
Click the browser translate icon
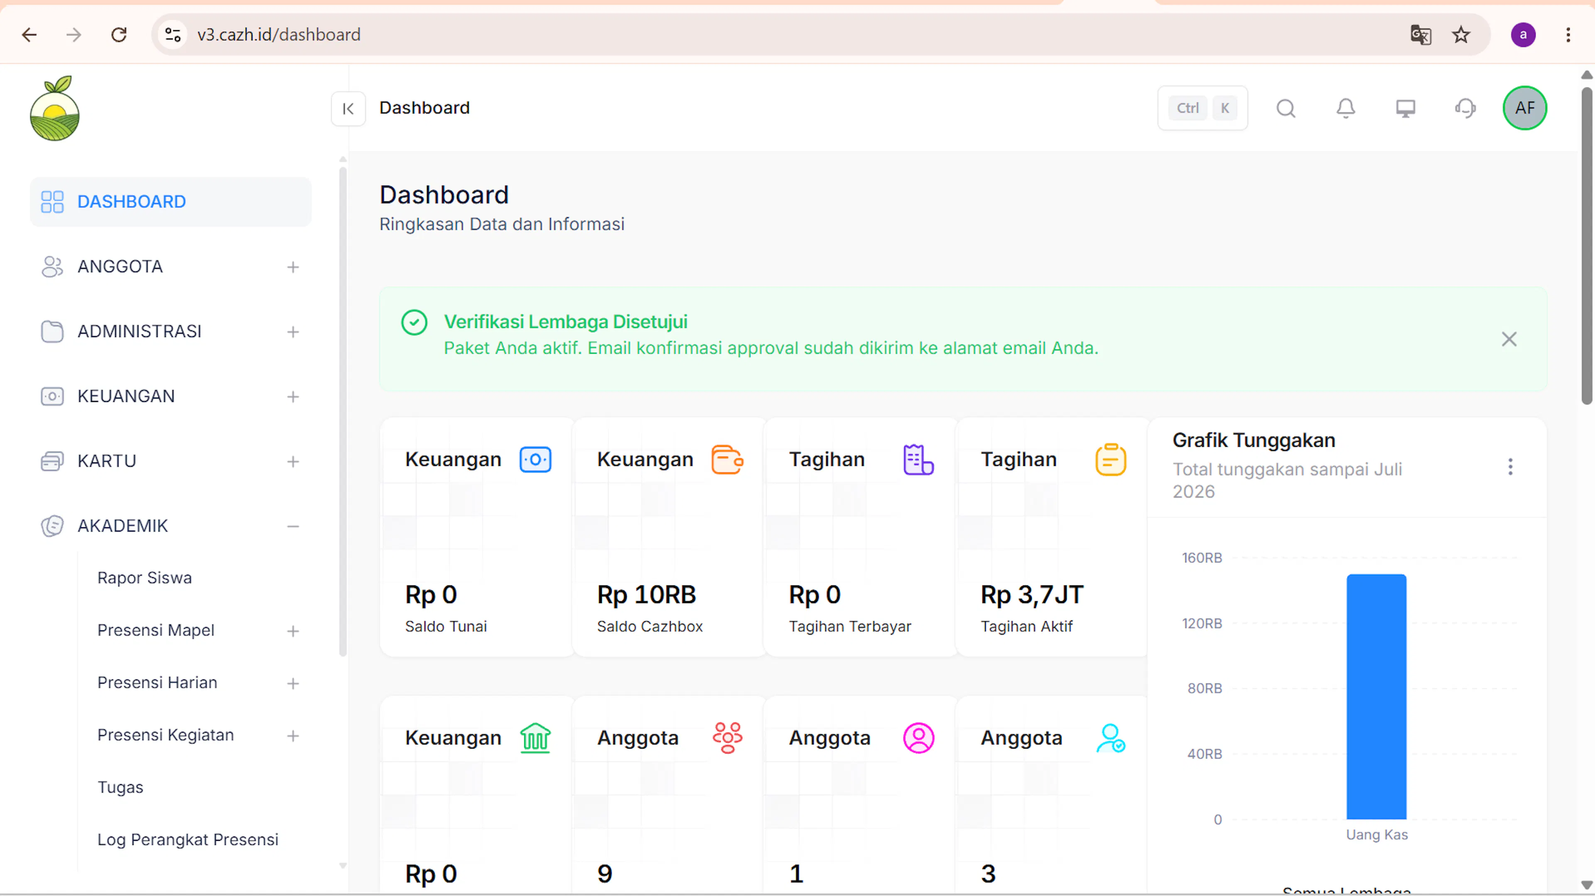tap(1421, 34)
